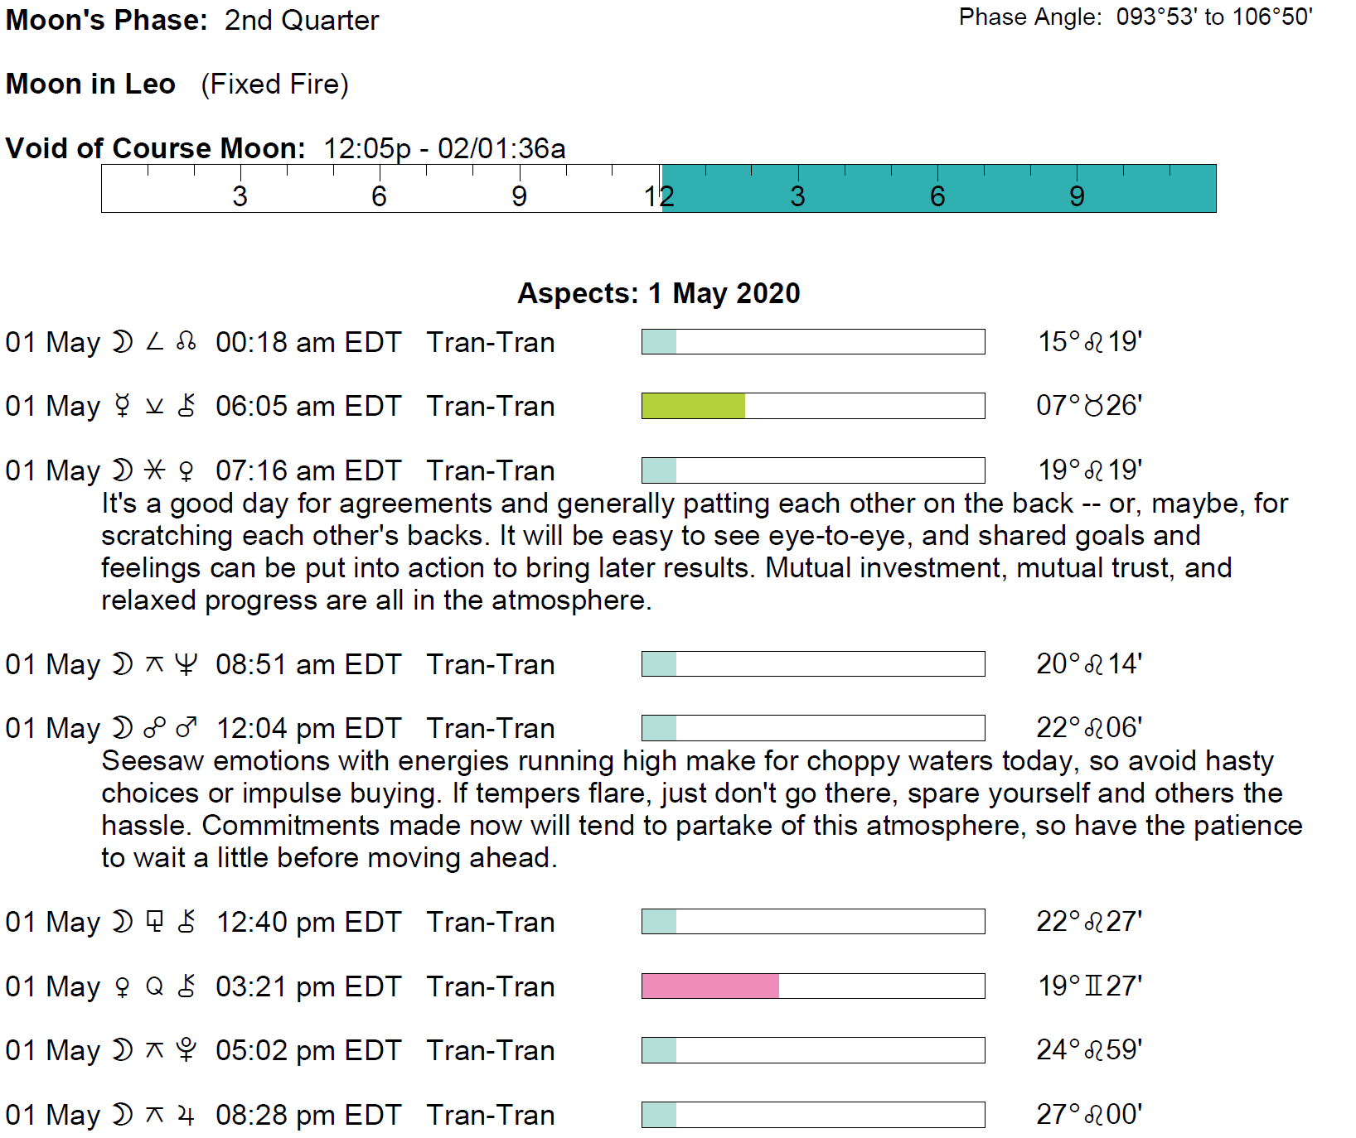Click the Phase Angle text at top right
This screenshot has height=1138, width=1356.
point(1136,17)
